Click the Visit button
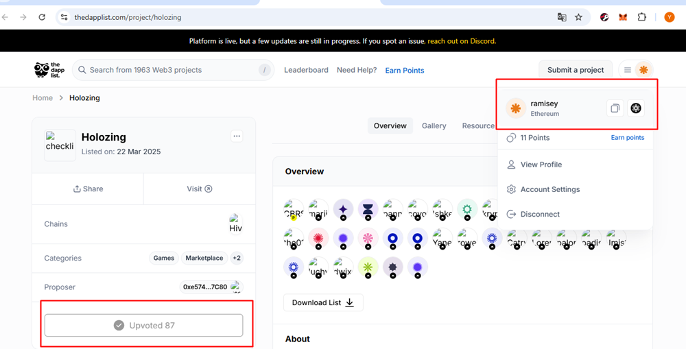Image resolution: width=686 pixels, height=349 pixels. 200,189
